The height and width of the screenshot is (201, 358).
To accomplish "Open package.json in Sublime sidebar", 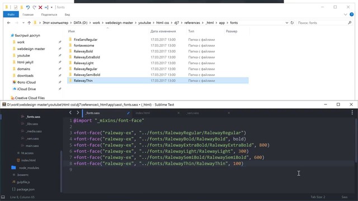I will [26, 189].
